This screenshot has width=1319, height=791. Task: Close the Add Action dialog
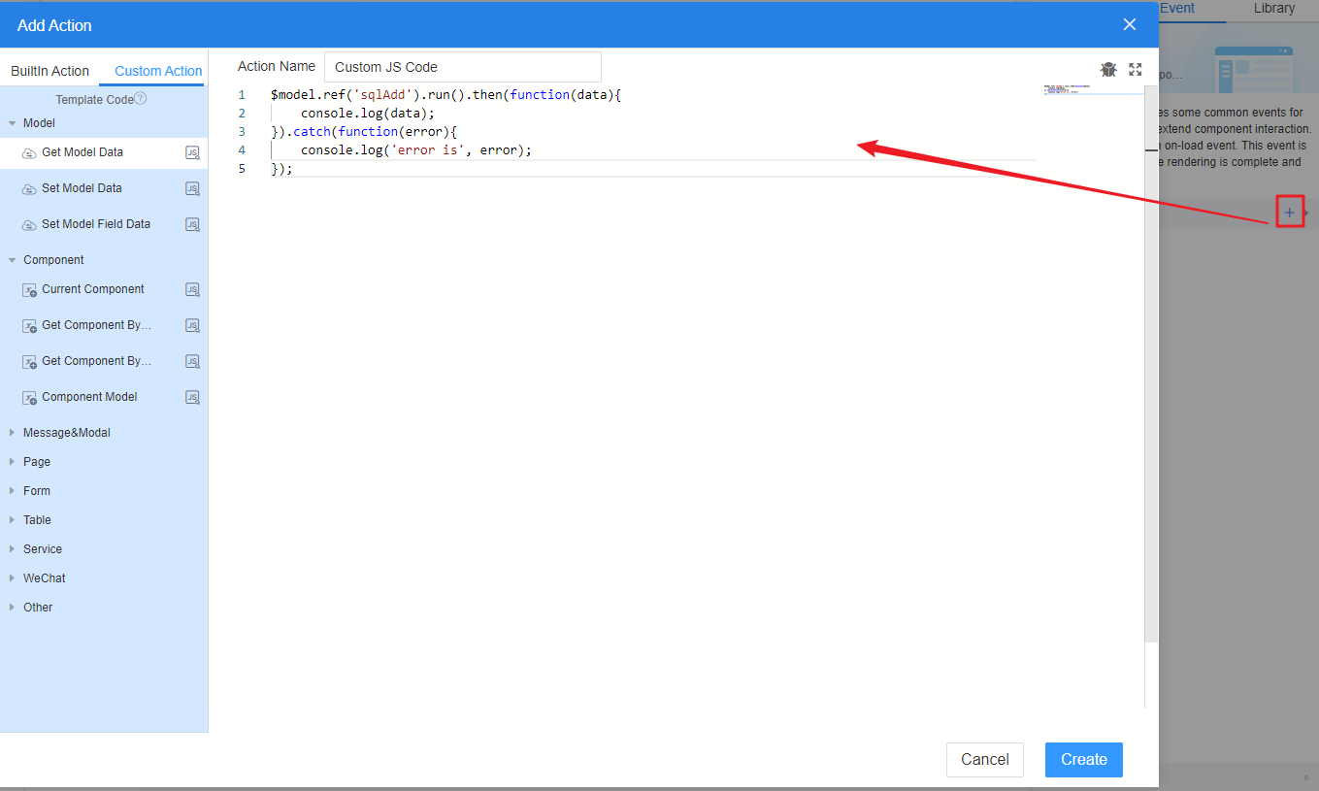(1130, 25)
